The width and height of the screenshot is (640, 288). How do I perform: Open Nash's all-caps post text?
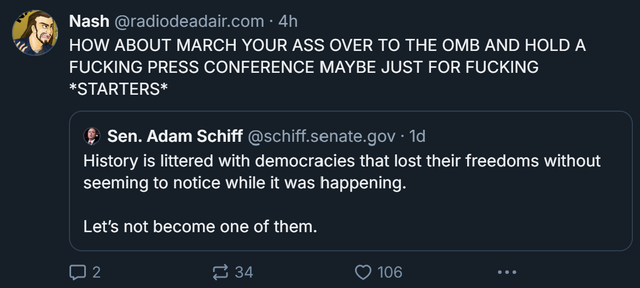click(x=328, y=67)
